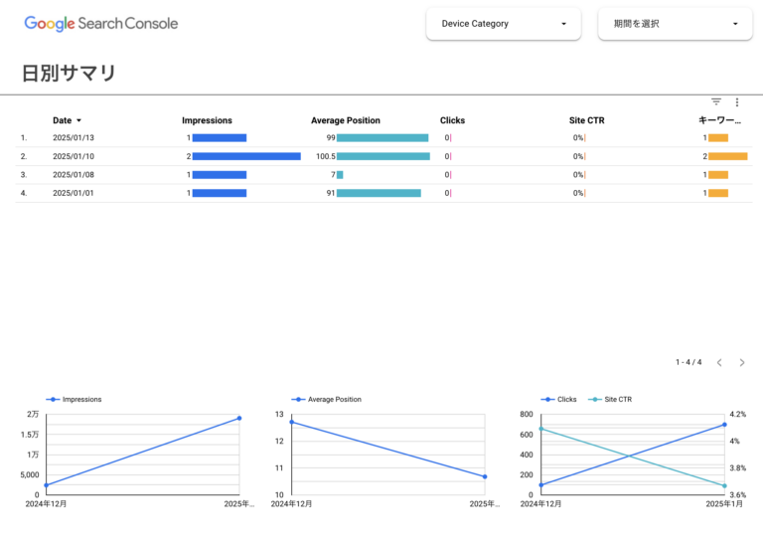Click the Clicks column header in table
Image resolution: width=763 pixels, height=550 pixels.
coord(452,120)
